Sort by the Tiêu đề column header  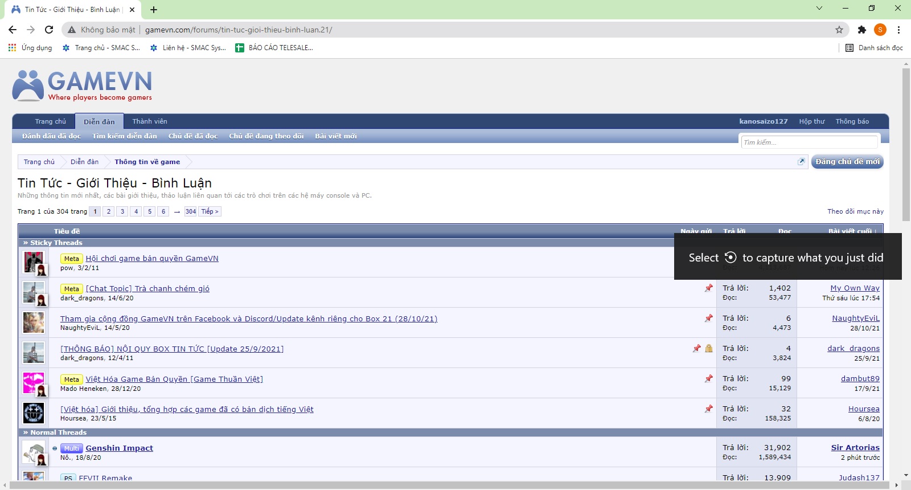coord(67,231)
